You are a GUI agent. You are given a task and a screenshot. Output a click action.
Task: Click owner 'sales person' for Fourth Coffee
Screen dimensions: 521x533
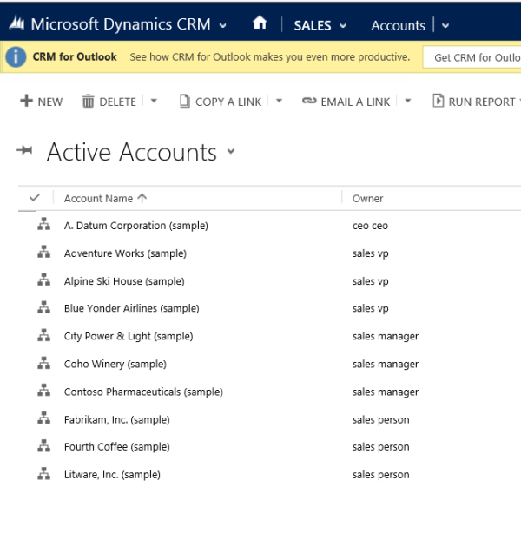point(381,447)
